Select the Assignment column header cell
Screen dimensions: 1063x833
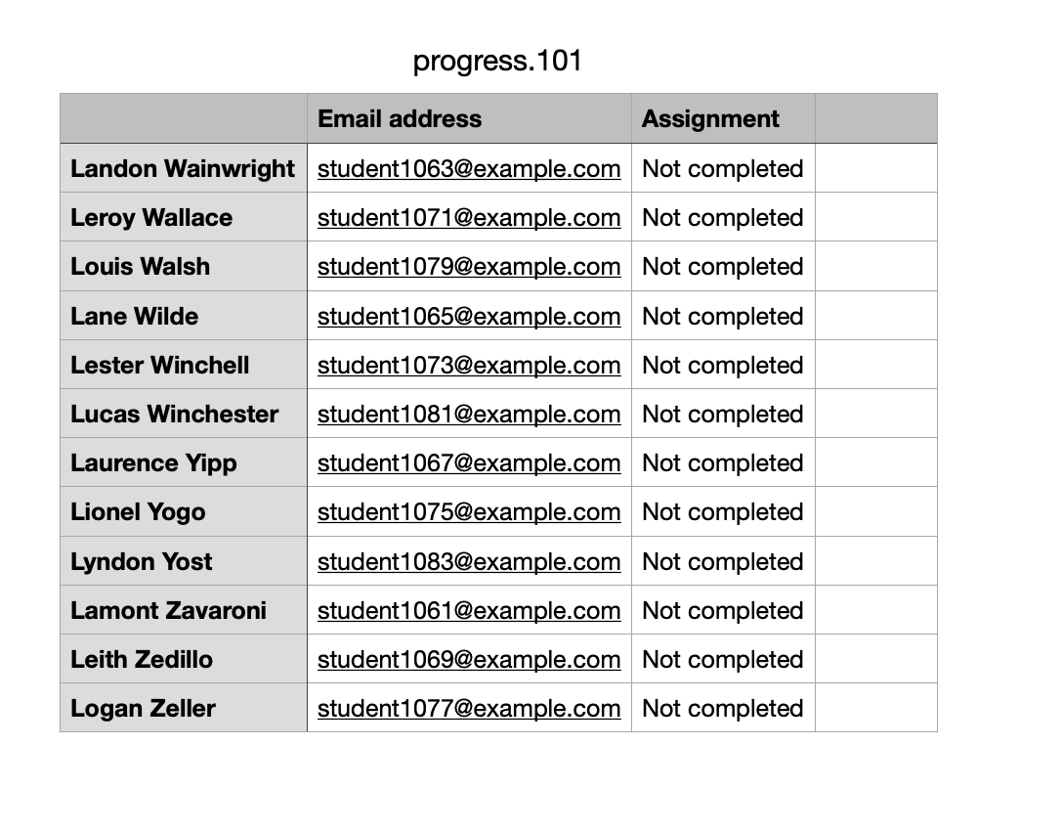pos(723,118)
